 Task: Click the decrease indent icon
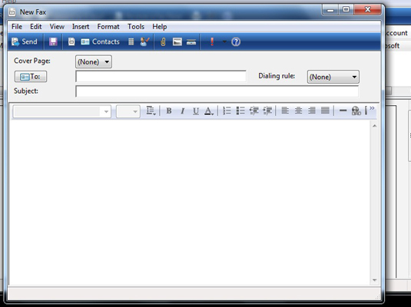(x=254, y=111)
